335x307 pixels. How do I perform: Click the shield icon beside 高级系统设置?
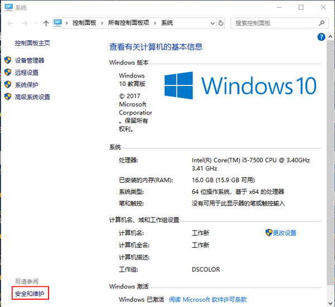[8, 97]
